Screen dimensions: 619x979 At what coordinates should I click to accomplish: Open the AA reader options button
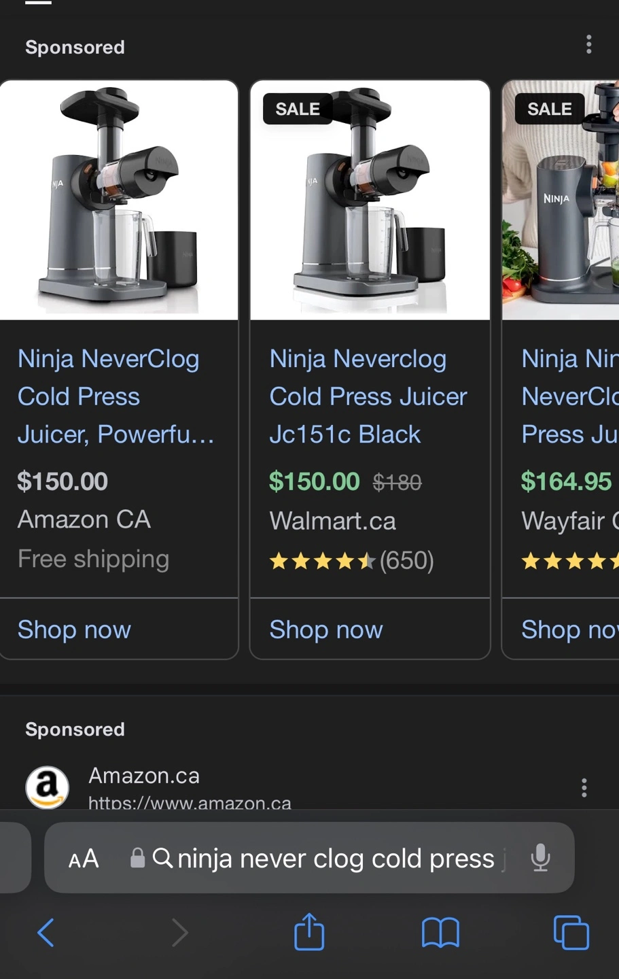[84, 859]
